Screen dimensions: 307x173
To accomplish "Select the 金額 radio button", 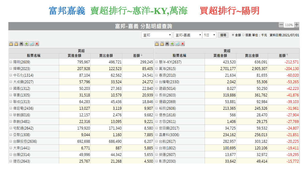I will [x=233, y=35].
